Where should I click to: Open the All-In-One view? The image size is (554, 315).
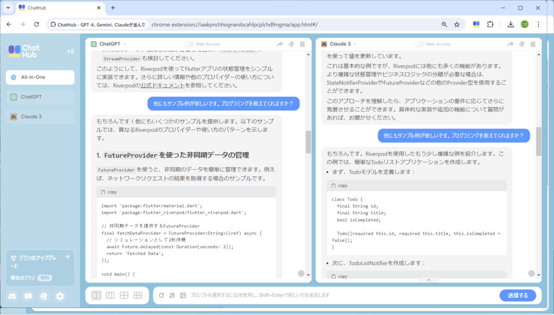point(40,77)
